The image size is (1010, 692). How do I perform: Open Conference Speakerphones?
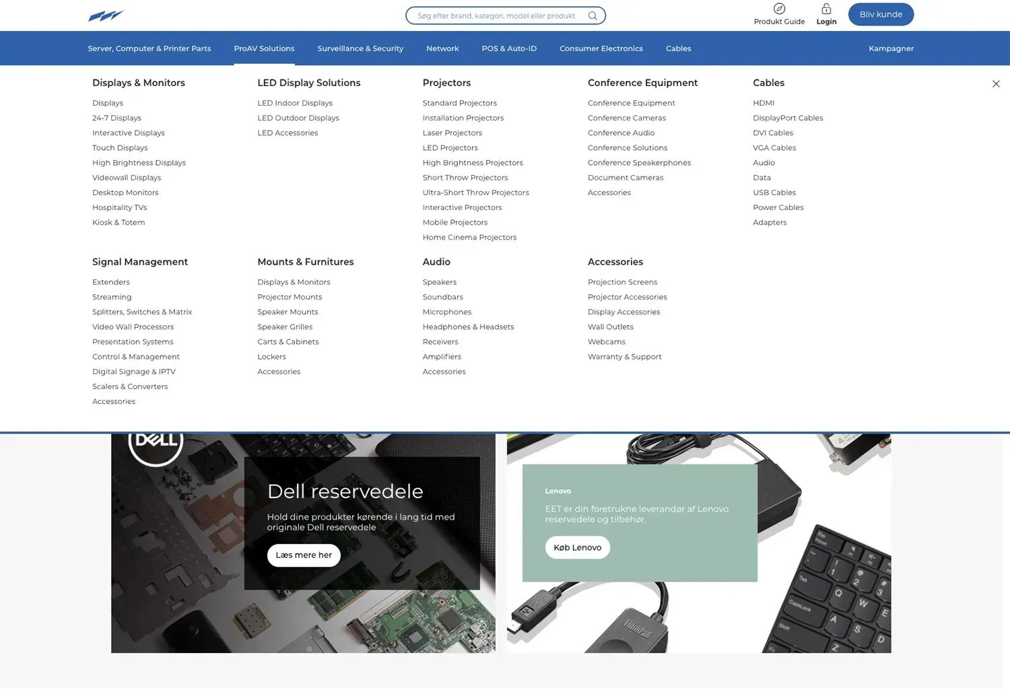(639, 163)
